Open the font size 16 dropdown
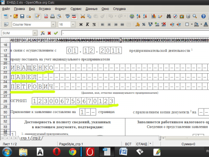 pyautogui.click(x=73, y=25)
